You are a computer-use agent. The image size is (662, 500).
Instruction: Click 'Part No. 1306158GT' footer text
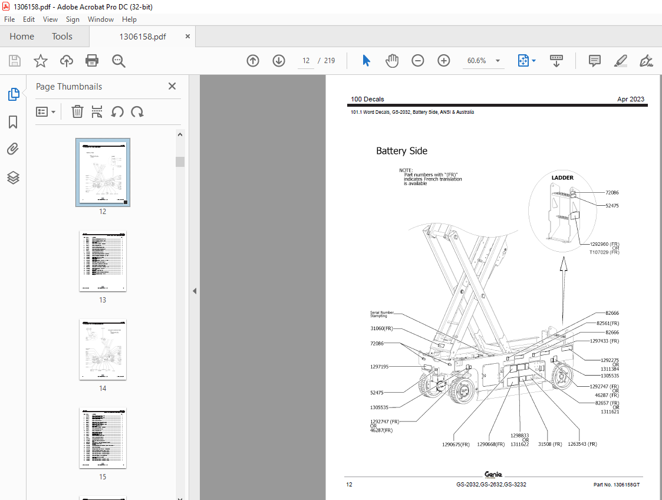click(617, 485)
